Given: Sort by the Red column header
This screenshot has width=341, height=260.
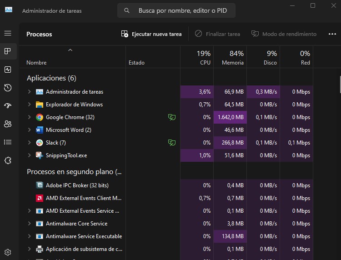Looking at the screenshot, I should (x=296, y=57).
